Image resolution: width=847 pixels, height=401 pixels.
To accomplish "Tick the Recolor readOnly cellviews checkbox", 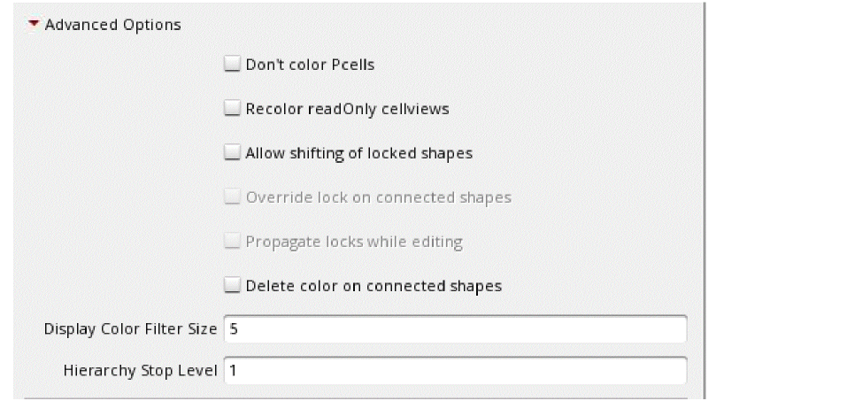I will click(232, 108).
